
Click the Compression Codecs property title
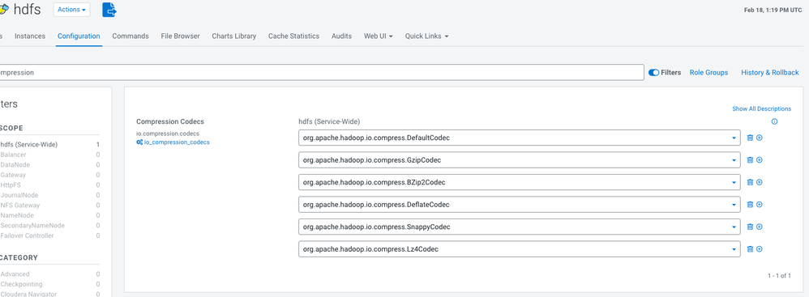170,121
